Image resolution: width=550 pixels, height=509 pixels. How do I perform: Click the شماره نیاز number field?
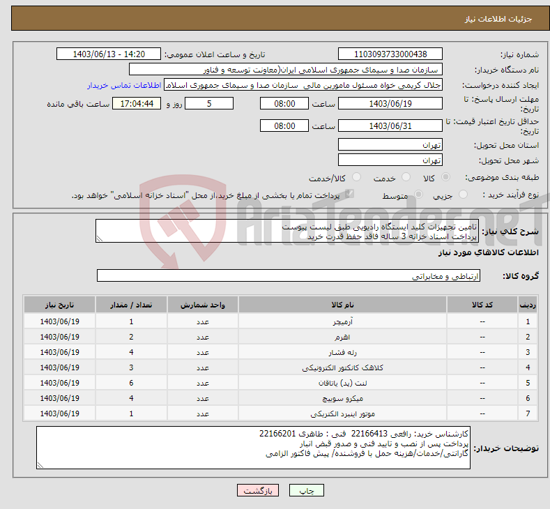pyautogui.click(x=390, y=54)
